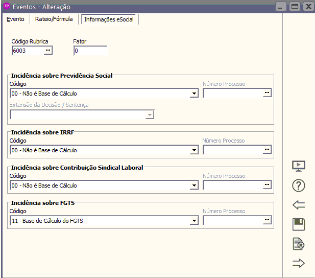Screen dimensions: 315x278
Task: Go to next record with right arrow
Action: (299, 263)
